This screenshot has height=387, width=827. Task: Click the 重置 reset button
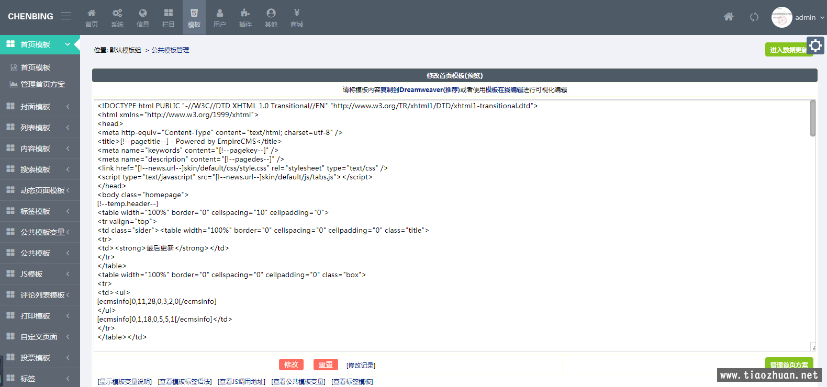click(326, 365)
